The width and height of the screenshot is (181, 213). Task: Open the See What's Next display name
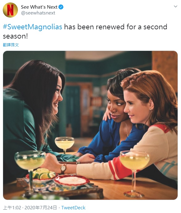pos(39,7)
